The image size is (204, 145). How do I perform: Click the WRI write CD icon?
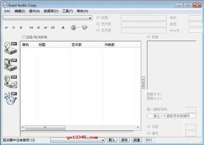(x=11, y=98)
